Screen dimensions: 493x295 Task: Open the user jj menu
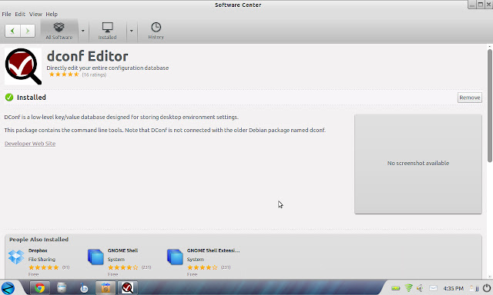pyautogui.click(x=475, y=288)
